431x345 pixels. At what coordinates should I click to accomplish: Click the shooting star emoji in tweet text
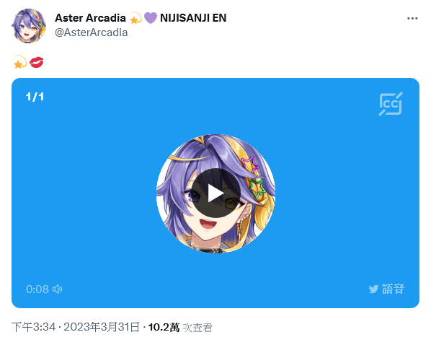pyautogui.click(x=19, y=62)
